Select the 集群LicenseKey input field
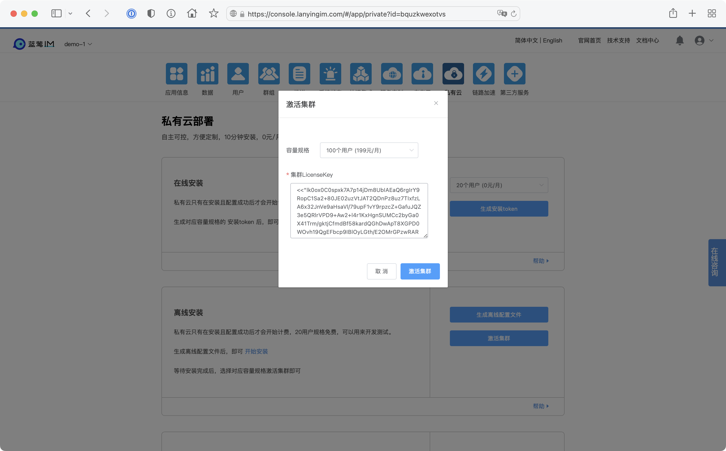726x451 pixels. point(359,211)
